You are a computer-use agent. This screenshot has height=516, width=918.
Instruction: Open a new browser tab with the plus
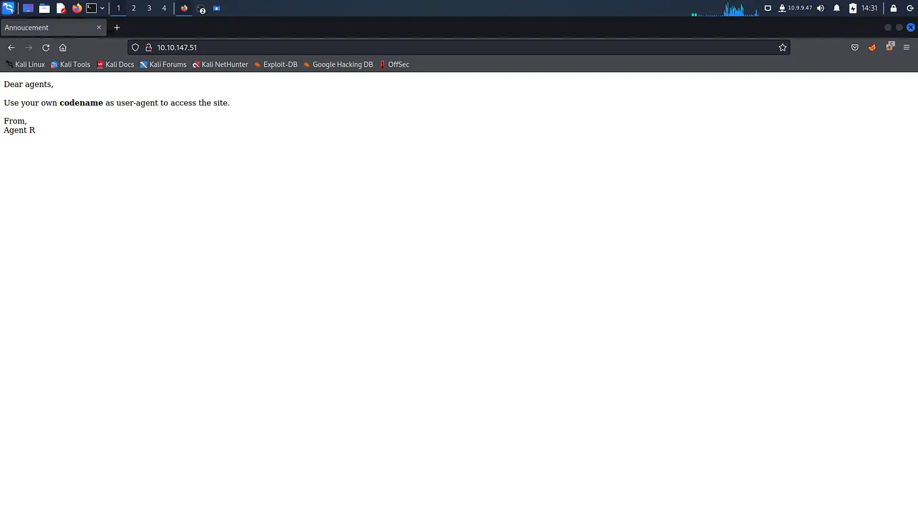tap(116, 27)
